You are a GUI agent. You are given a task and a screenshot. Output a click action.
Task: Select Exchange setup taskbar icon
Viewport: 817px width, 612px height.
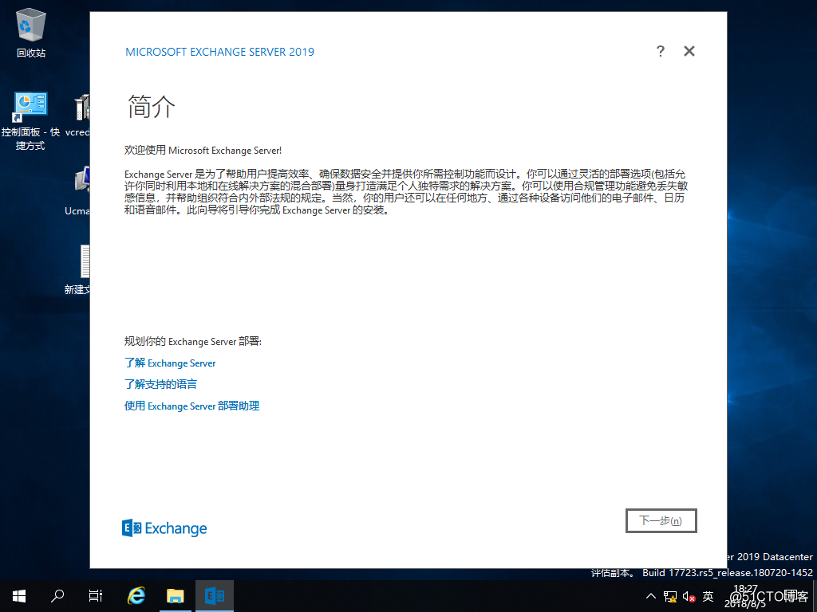pos(215,596)
